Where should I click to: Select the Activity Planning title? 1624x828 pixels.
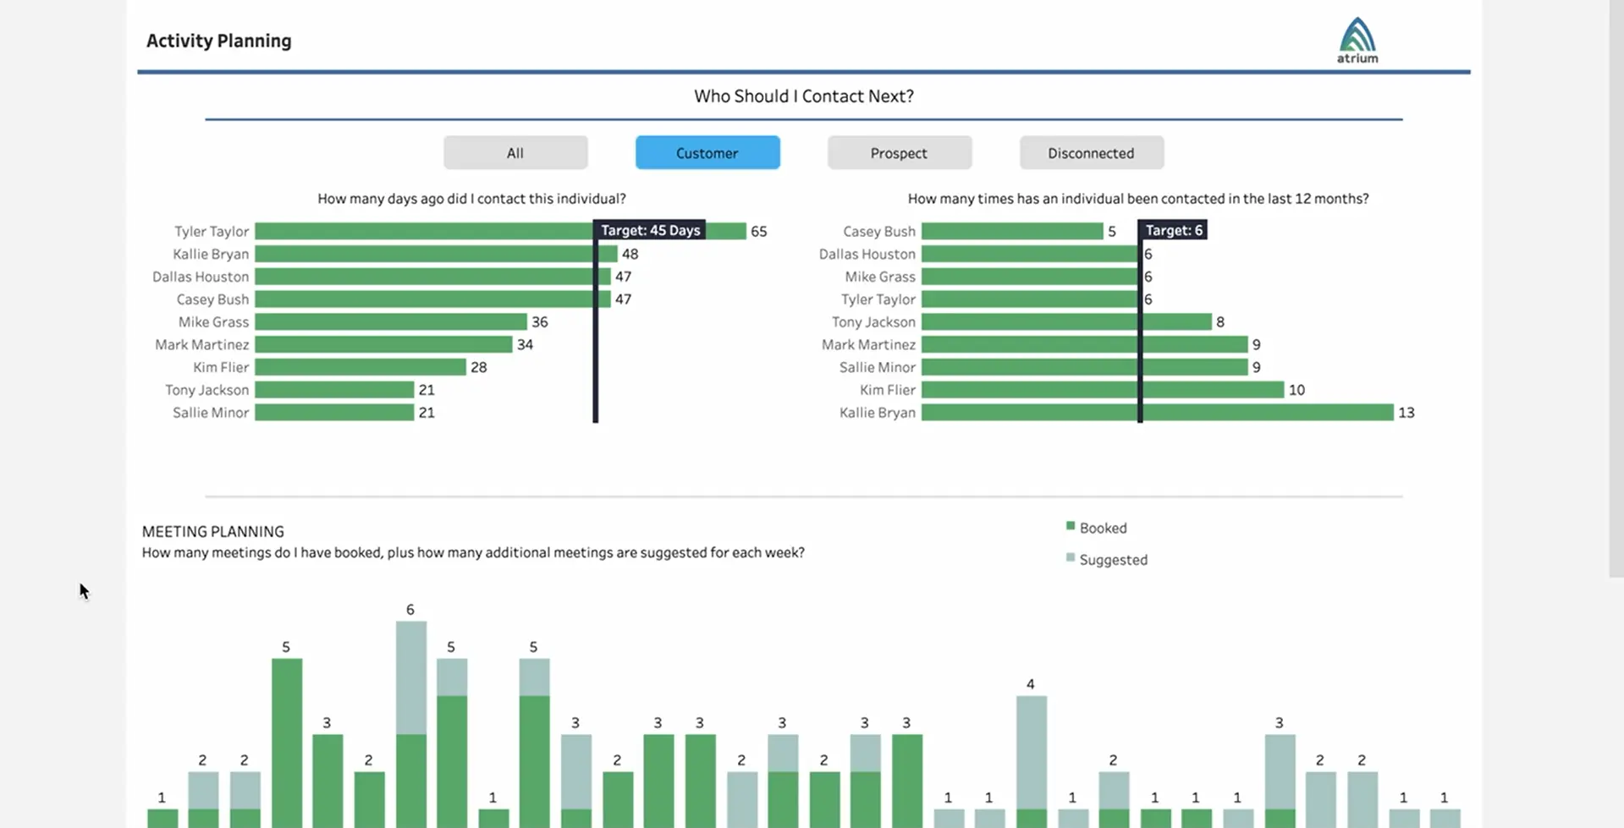click(x=218, y=40)
